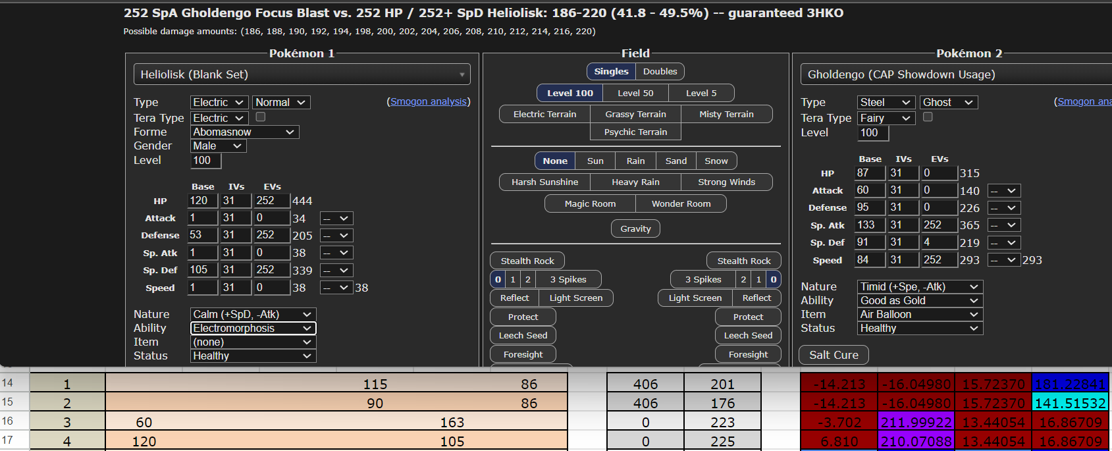
Task: Select 3 Spikes, the one below Gravity
Action: (568, 279)
